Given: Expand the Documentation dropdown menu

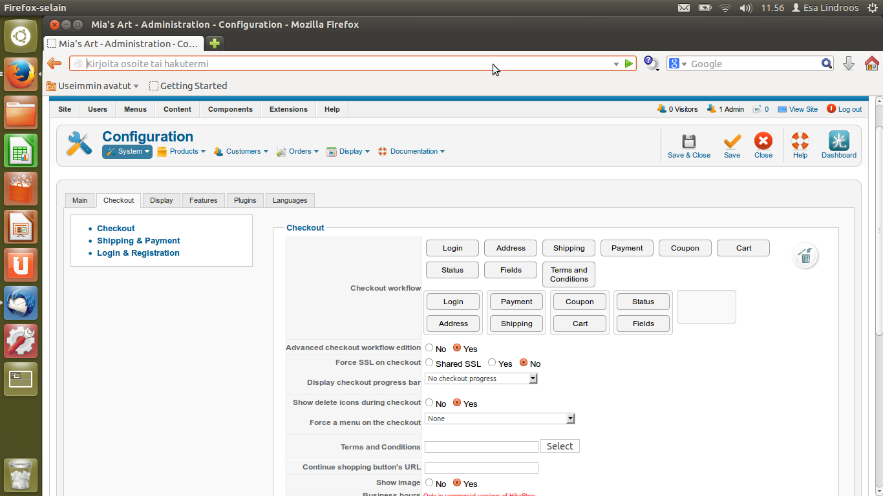Looking at the screenshot, I should [412, 151].
